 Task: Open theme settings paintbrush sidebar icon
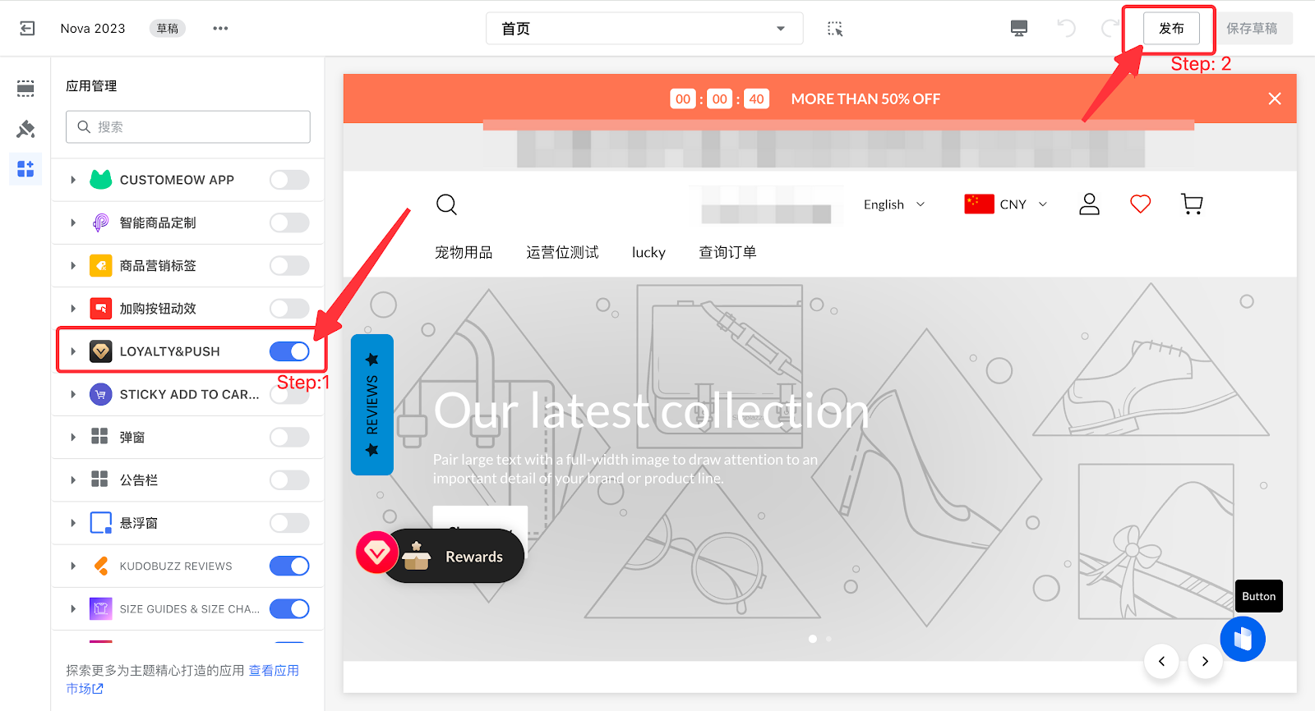click(x=25, y=129)
